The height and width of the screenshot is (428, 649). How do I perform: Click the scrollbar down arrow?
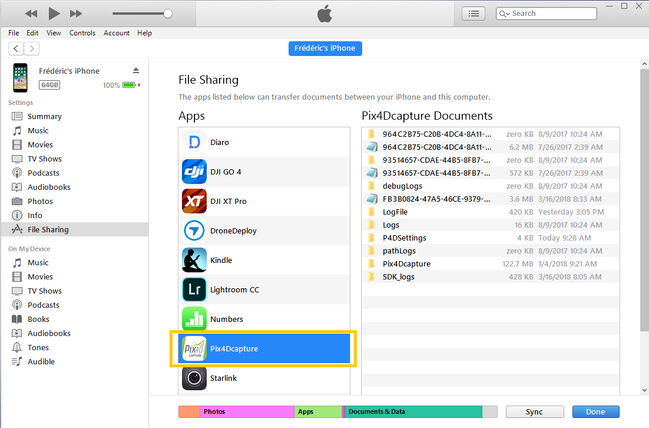(644, 390)
